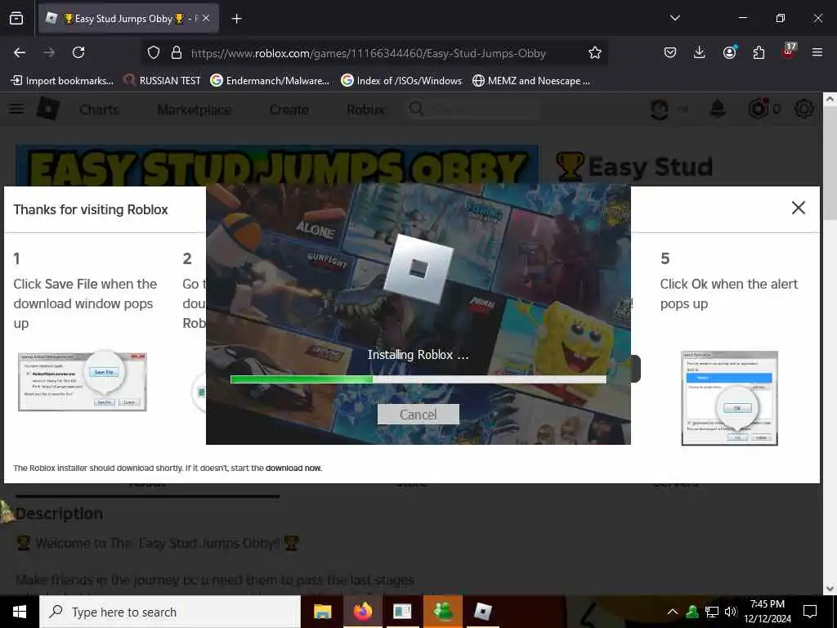The image size is (837, 628).
Task: Cancel the Roblox installation
Action: click(x=418, y=415)
